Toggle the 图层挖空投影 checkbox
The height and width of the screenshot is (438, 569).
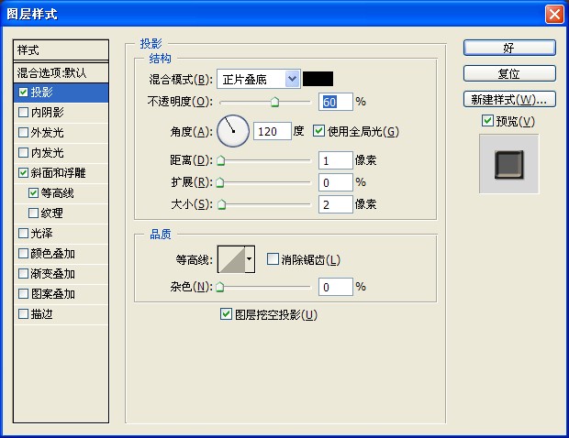[226, 314]
